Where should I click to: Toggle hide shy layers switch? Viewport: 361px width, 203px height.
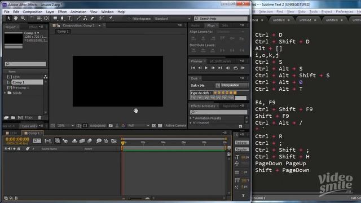point(74,141)
